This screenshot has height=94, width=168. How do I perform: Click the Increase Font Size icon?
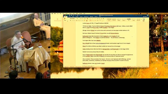81,19
